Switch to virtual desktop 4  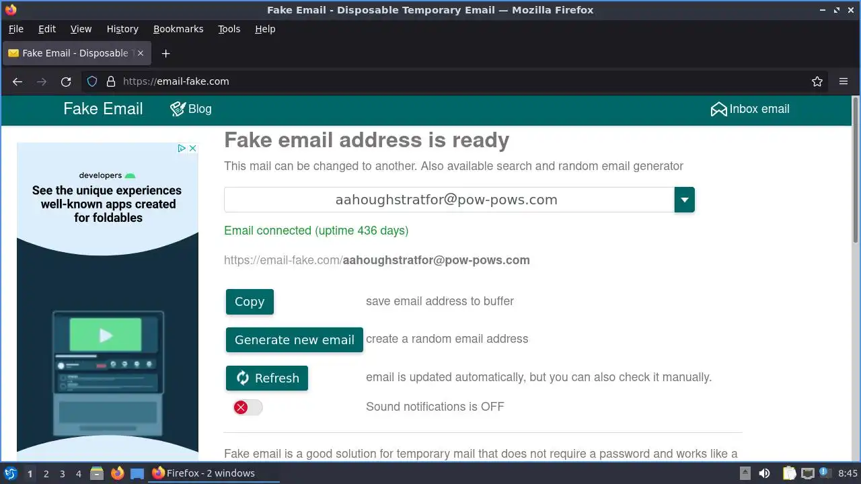click(78, 474)
